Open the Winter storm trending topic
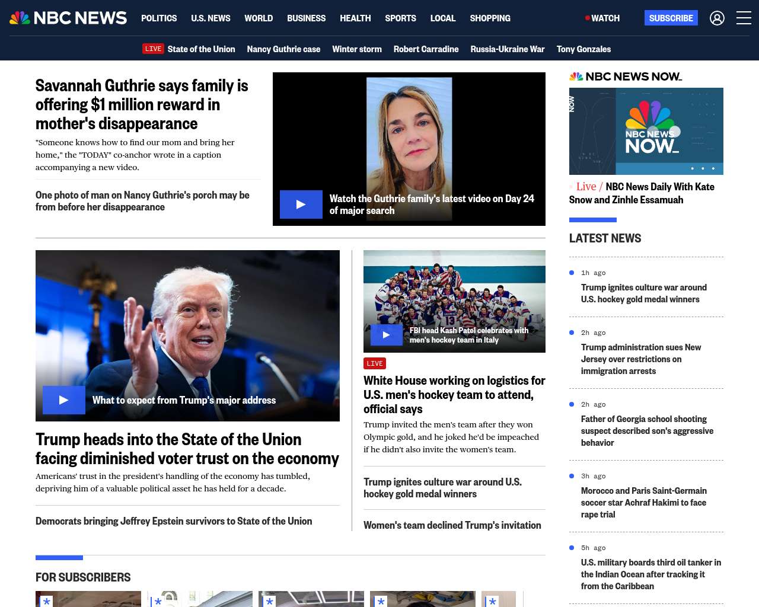This screenshot has height=607, width=759. click(356, 49)
